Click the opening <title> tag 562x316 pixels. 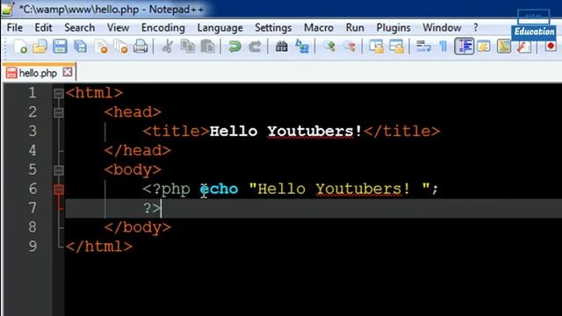(x=176, y=131)
